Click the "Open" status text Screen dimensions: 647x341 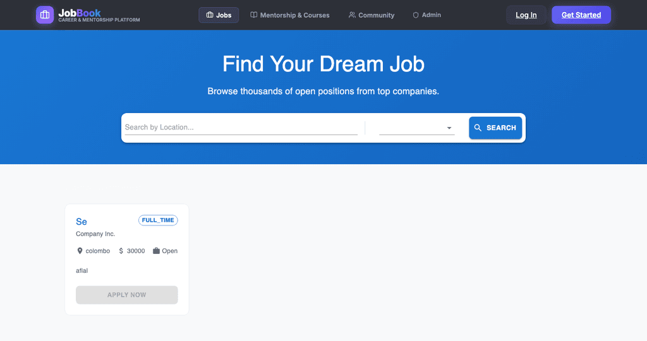click(x=169, y=251)
